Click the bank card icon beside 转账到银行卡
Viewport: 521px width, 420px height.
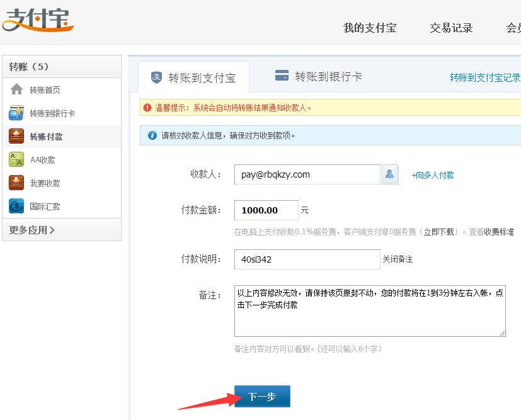(x=16, y=113)
